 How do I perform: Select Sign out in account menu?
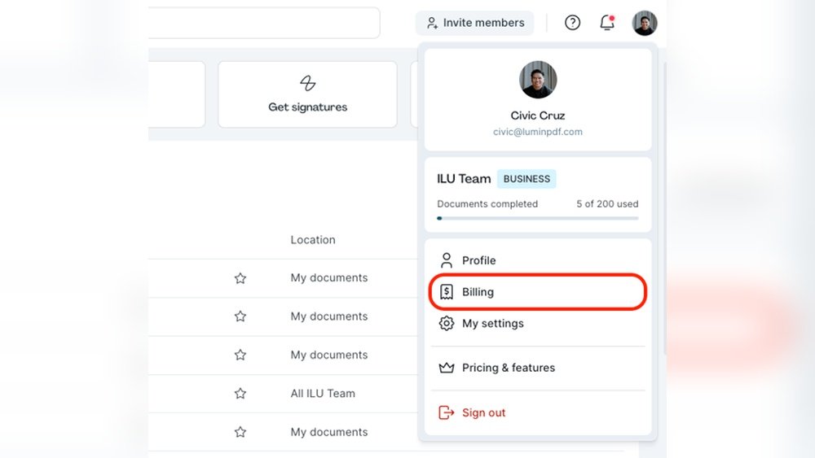coord(537,413)
